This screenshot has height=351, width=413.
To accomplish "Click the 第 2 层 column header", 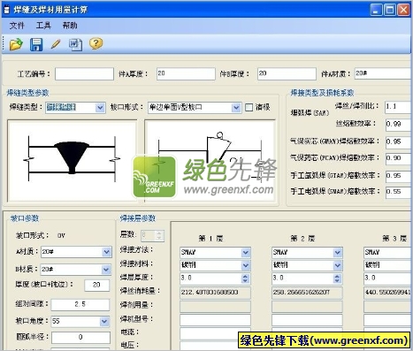I will [x=302, y=239].
